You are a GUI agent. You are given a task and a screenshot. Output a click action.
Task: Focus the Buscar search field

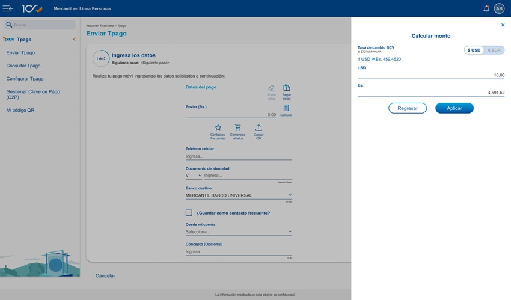[40, 25]
